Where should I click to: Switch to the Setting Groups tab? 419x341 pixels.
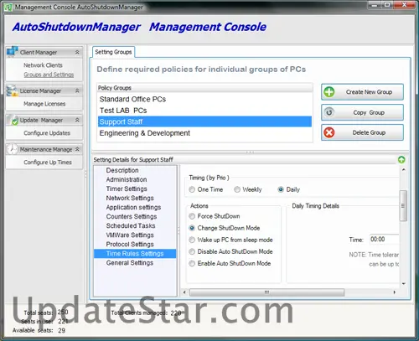coord(113,52)
